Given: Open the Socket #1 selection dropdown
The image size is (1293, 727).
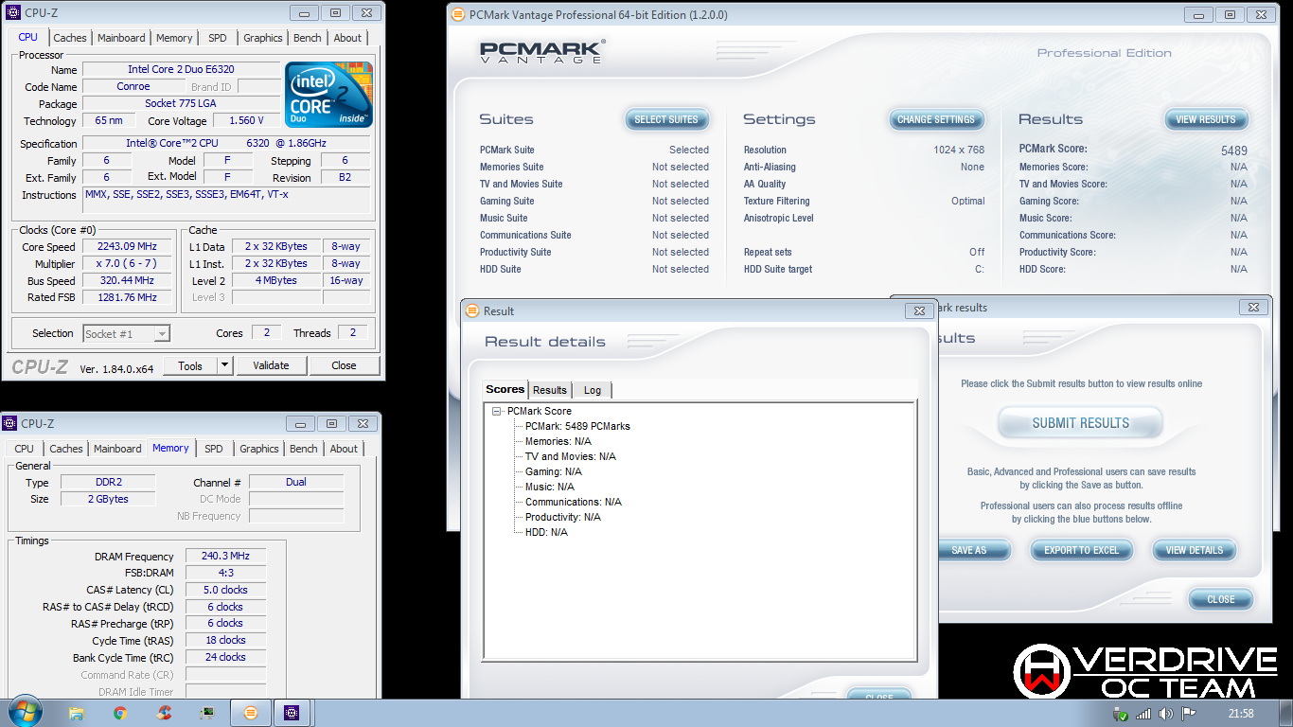Looking at the screenshot, I should 162,333.
